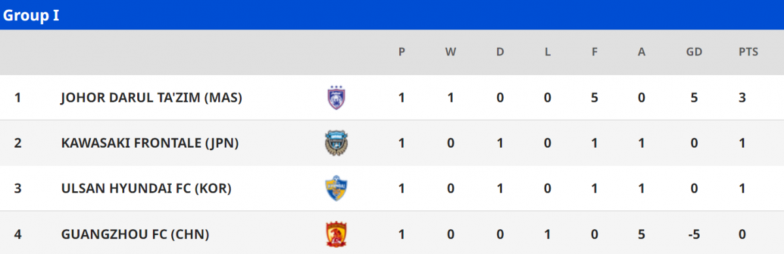Click the Guangzhou FC club crest

tap(336, 234)
